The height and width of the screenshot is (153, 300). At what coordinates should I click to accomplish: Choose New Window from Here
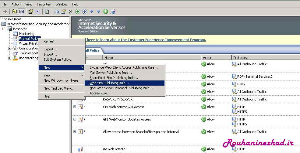62,80
